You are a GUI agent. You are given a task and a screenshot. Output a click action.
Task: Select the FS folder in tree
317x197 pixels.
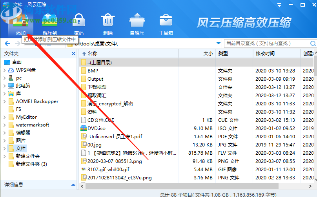18,109
